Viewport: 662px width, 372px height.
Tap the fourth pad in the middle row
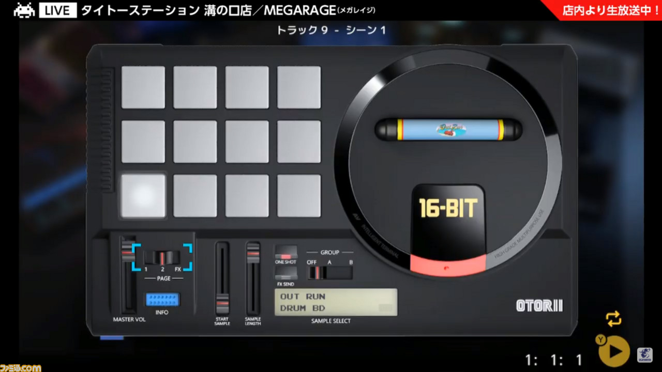click(299, 142)
